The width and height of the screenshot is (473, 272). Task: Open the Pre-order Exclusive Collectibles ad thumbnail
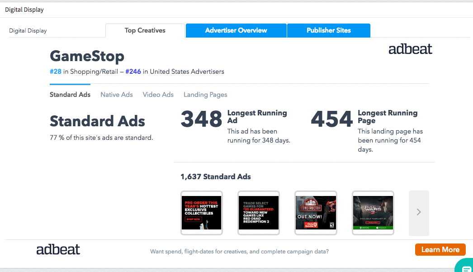pyautogui.click(x=202, y=213)
